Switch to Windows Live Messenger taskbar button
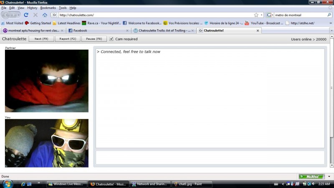This screenshot has height=188, width=334. click(67, 184)
